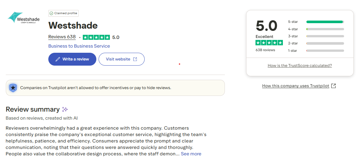Click the green star rating beside Reviews 638
356x165 pixels.
96,37
